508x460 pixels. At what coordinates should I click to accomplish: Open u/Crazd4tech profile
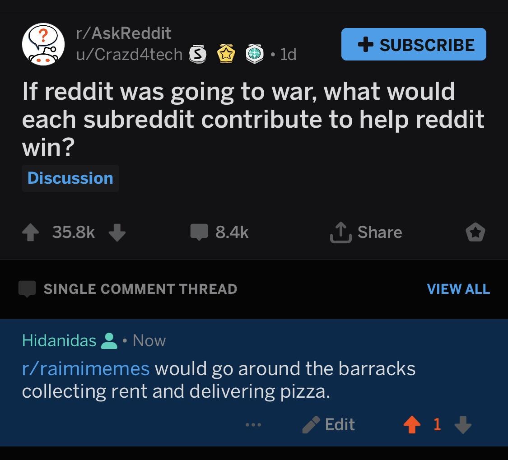[129, 54]
